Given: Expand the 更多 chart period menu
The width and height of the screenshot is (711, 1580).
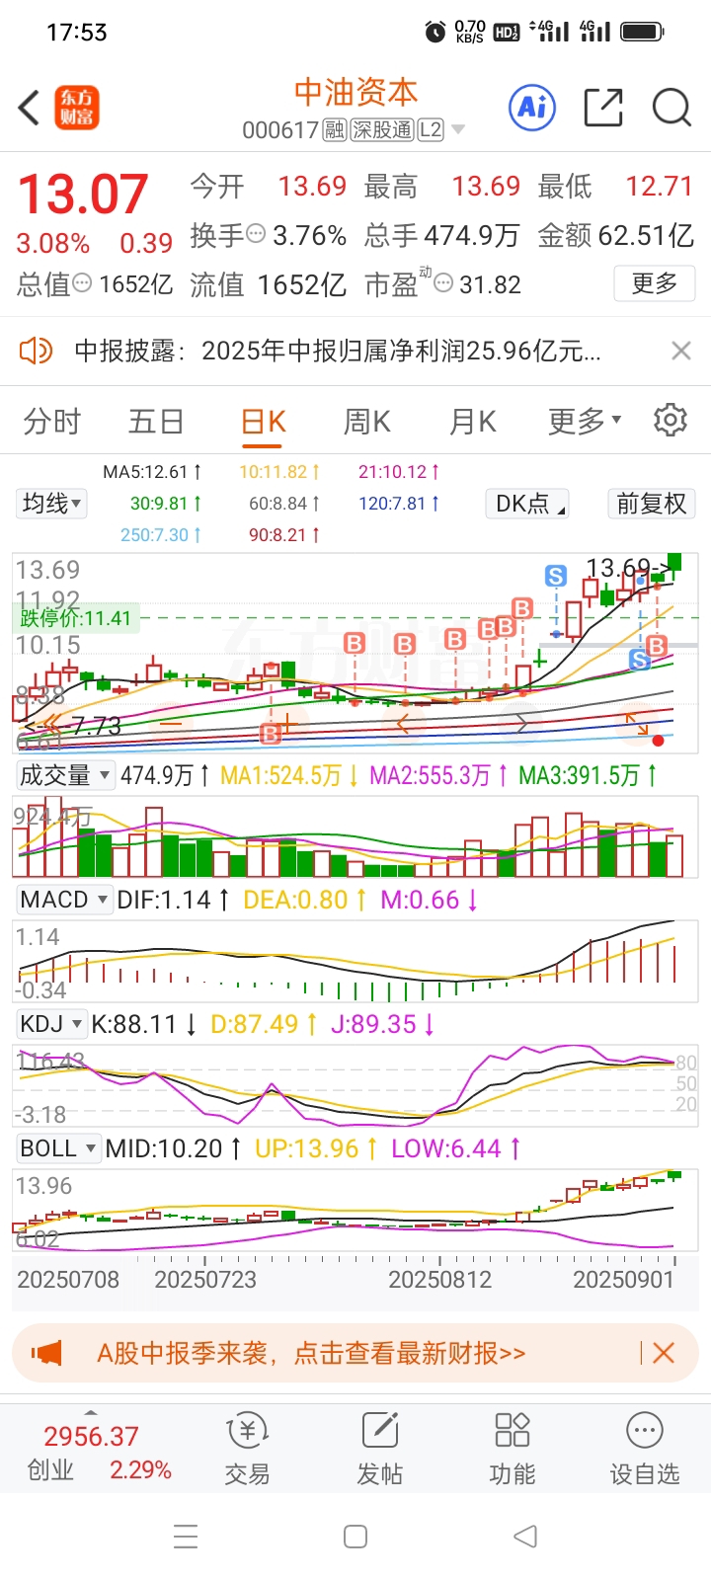Looking at the screenshot, I should tap(585, 422).
